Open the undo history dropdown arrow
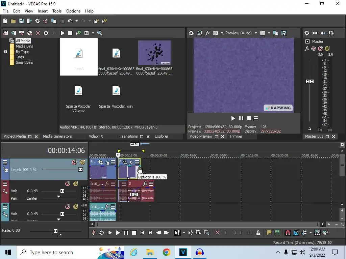The image size is (346, 259). point(76,21)
